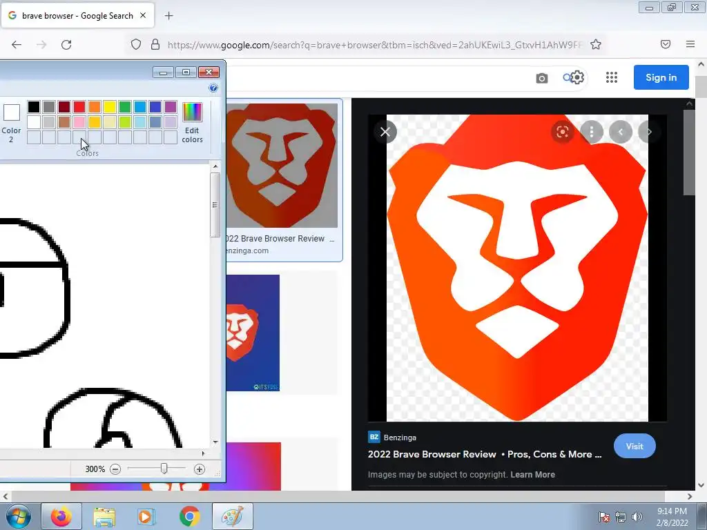707x530 pixels.
Task: Reload the Google search page
Action: point(66,44)
